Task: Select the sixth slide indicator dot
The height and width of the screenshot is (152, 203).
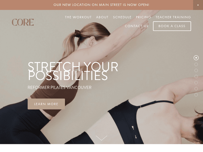Action: click(x=196, y=89)
